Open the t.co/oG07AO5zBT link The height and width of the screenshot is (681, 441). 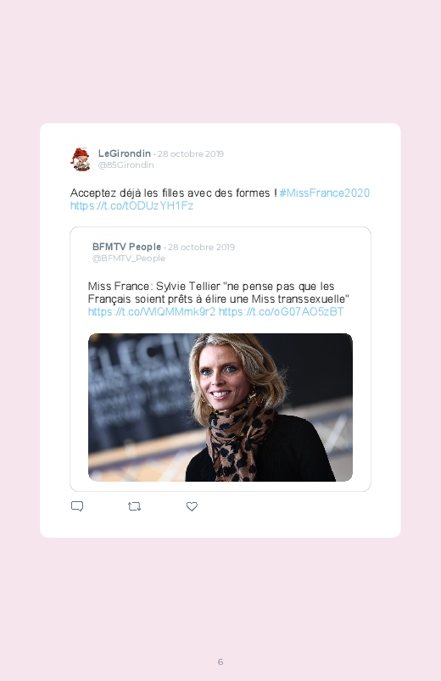click(x=281, y=311)
